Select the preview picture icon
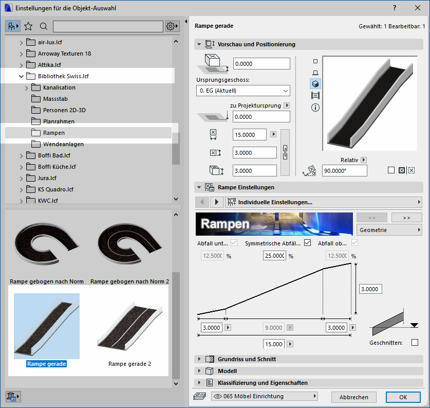The width and height of the screenshot is (430, 408). click(x=315, y=96)
